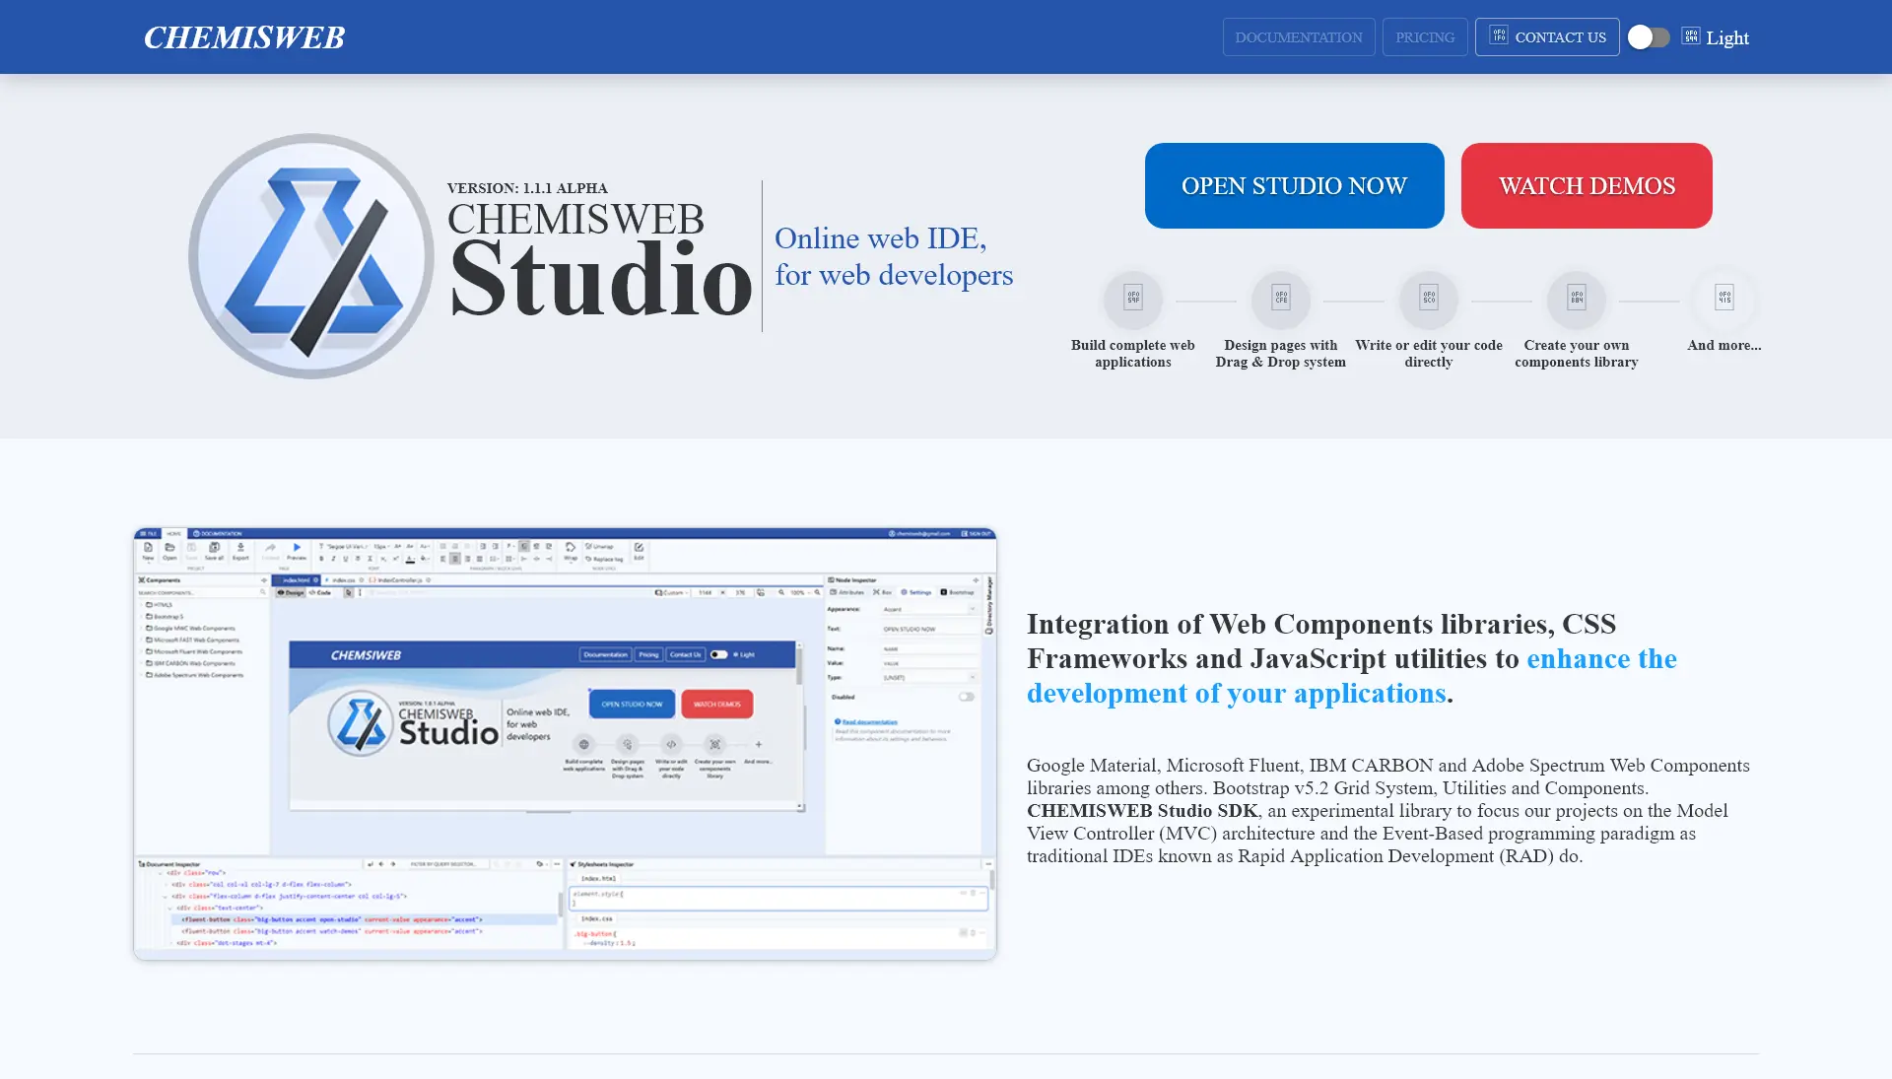Image resolution: width=1892 pixels, height=1079 pixels.
Task: Open the Studio IDE screenshot thumbnail
Action: tap(565, 743)
